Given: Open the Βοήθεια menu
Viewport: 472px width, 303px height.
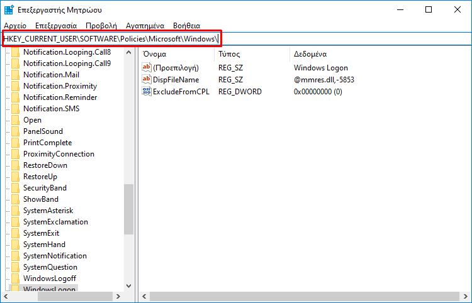Looking at the screenshot, I should 187,26.
